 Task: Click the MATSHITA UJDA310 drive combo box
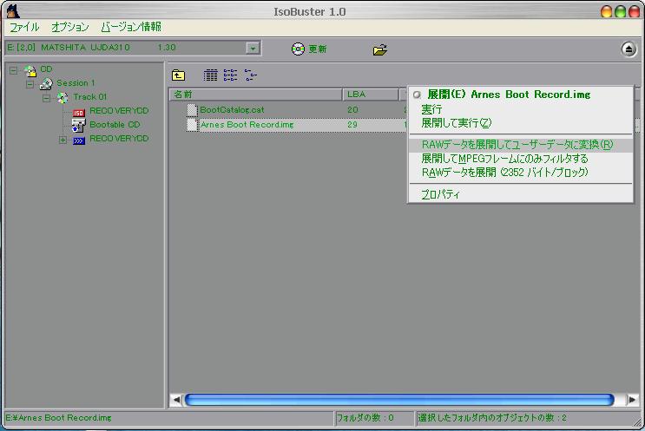(x=132, y=48)
